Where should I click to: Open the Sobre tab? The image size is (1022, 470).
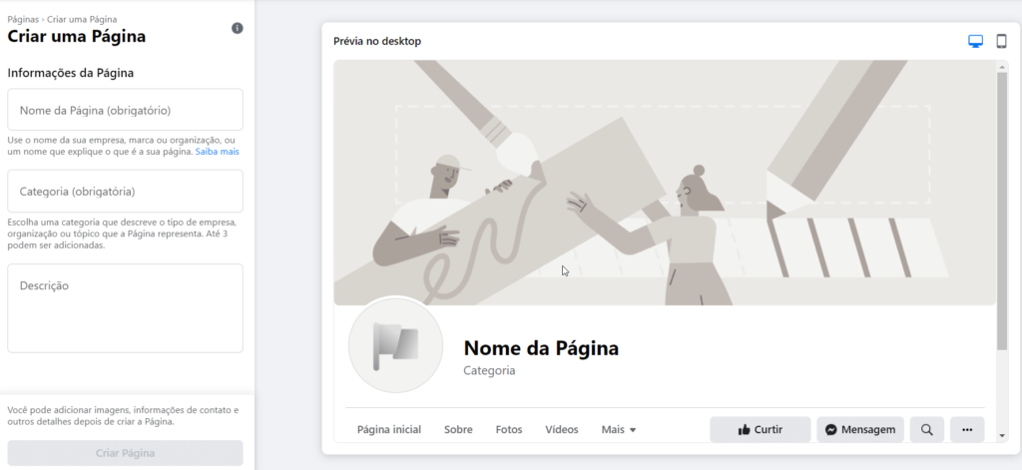(x=458, y=429)
